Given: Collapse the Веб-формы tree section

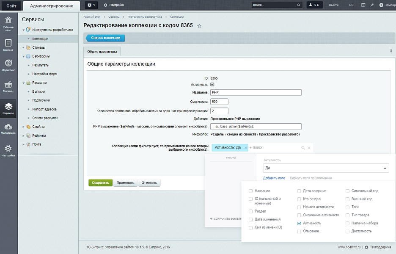Looking at the screenshot, I should pos(24,56).
